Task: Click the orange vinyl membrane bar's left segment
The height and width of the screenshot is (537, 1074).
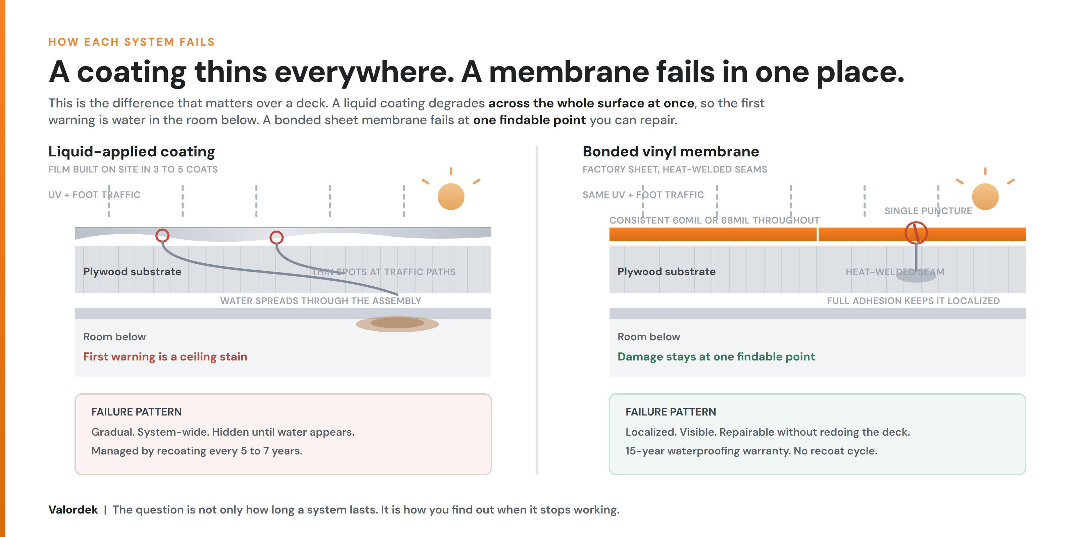Action: [x=713, y=234]
